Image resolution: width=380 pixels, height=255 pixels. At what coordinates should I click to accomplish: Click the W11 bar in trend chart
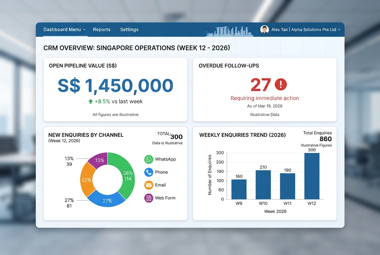coord(288,186)
